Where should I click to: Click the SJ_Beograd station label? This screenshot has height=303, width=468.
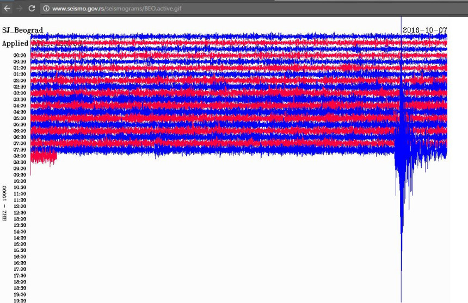pos(23,30)
